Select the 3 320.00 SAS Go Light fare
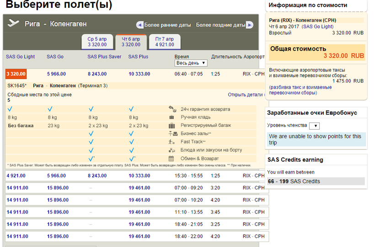Image resolution: width=375 pixels, height=247 pixels. [x=16, y=74]
